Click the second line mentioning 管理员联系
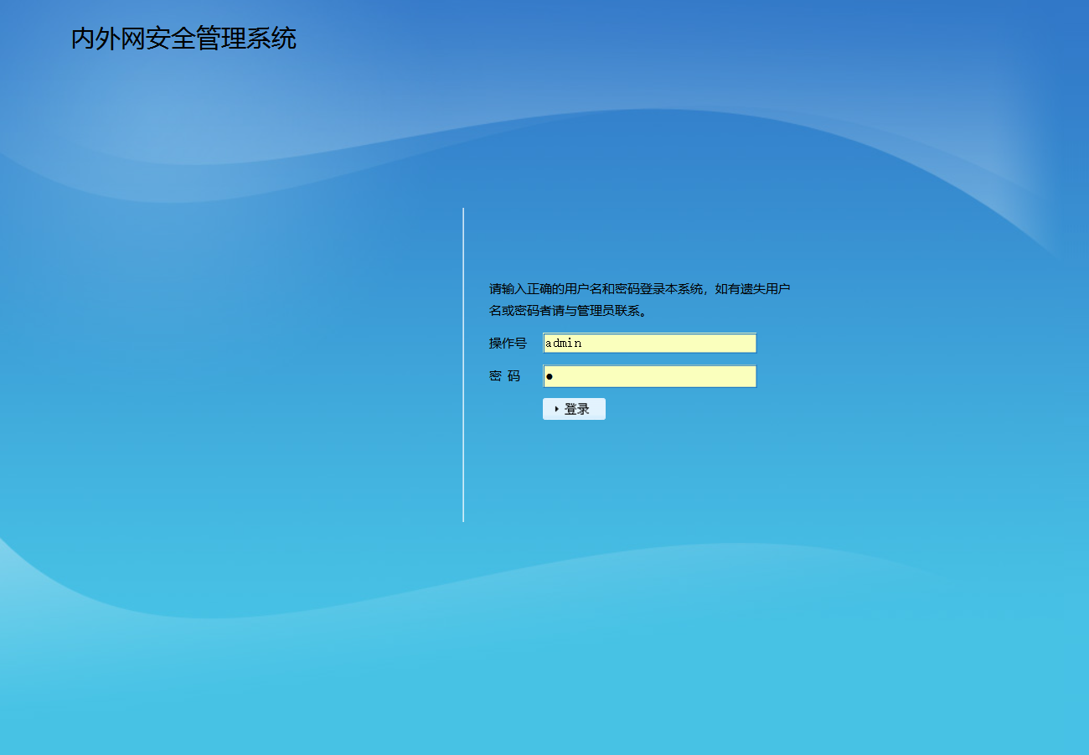The image size is (1089, 755). [568, 311]
